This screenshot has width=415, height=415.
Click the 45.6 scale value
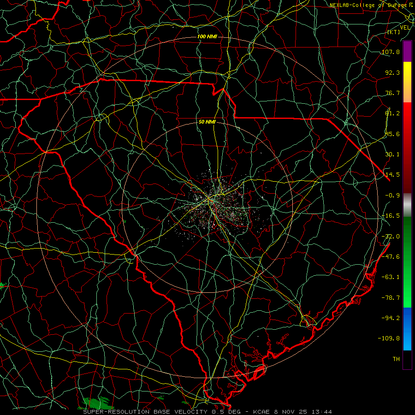(392, 134)
